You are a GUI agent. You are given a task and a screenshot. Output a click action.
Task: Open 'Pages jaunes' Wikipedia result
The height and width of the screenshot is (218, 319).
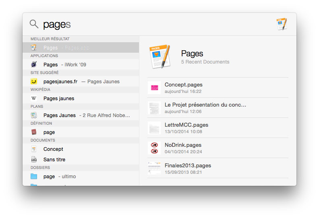(81, 98)
